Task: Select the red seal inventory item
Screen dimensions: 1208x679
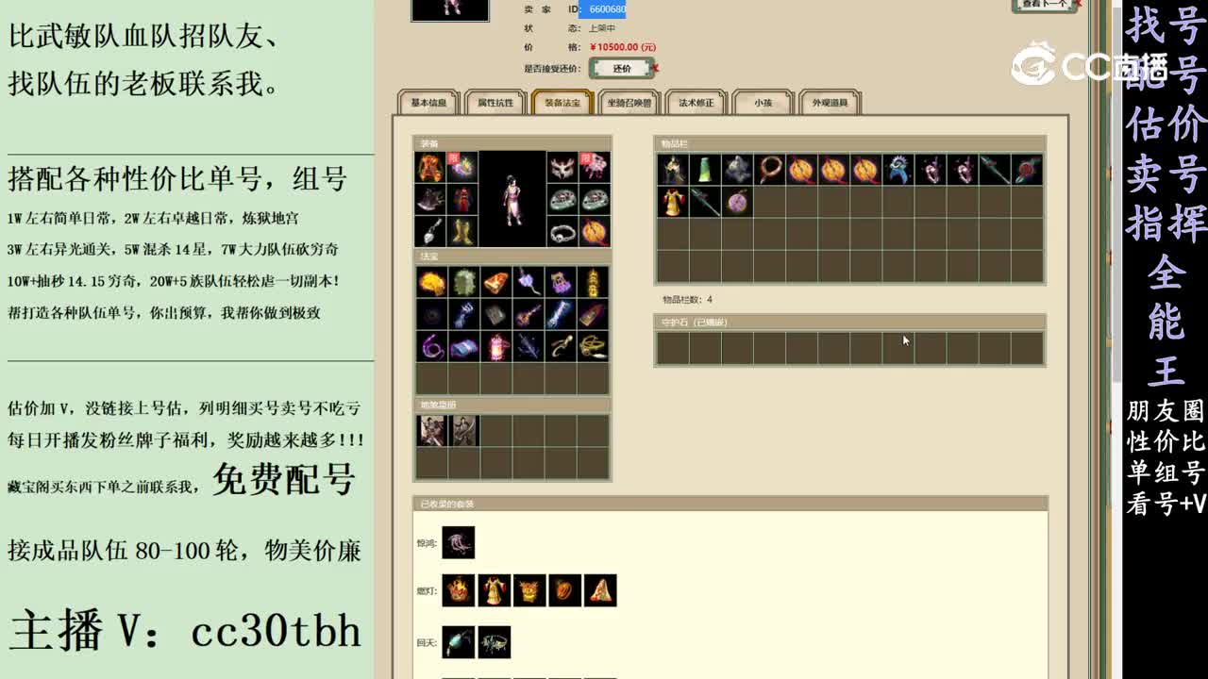Action: tap(1027, 170)
